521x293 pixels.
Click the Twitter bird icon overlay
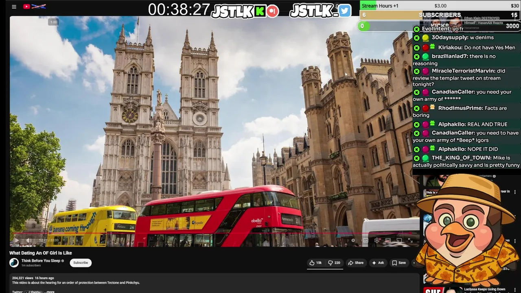(344, 11)
